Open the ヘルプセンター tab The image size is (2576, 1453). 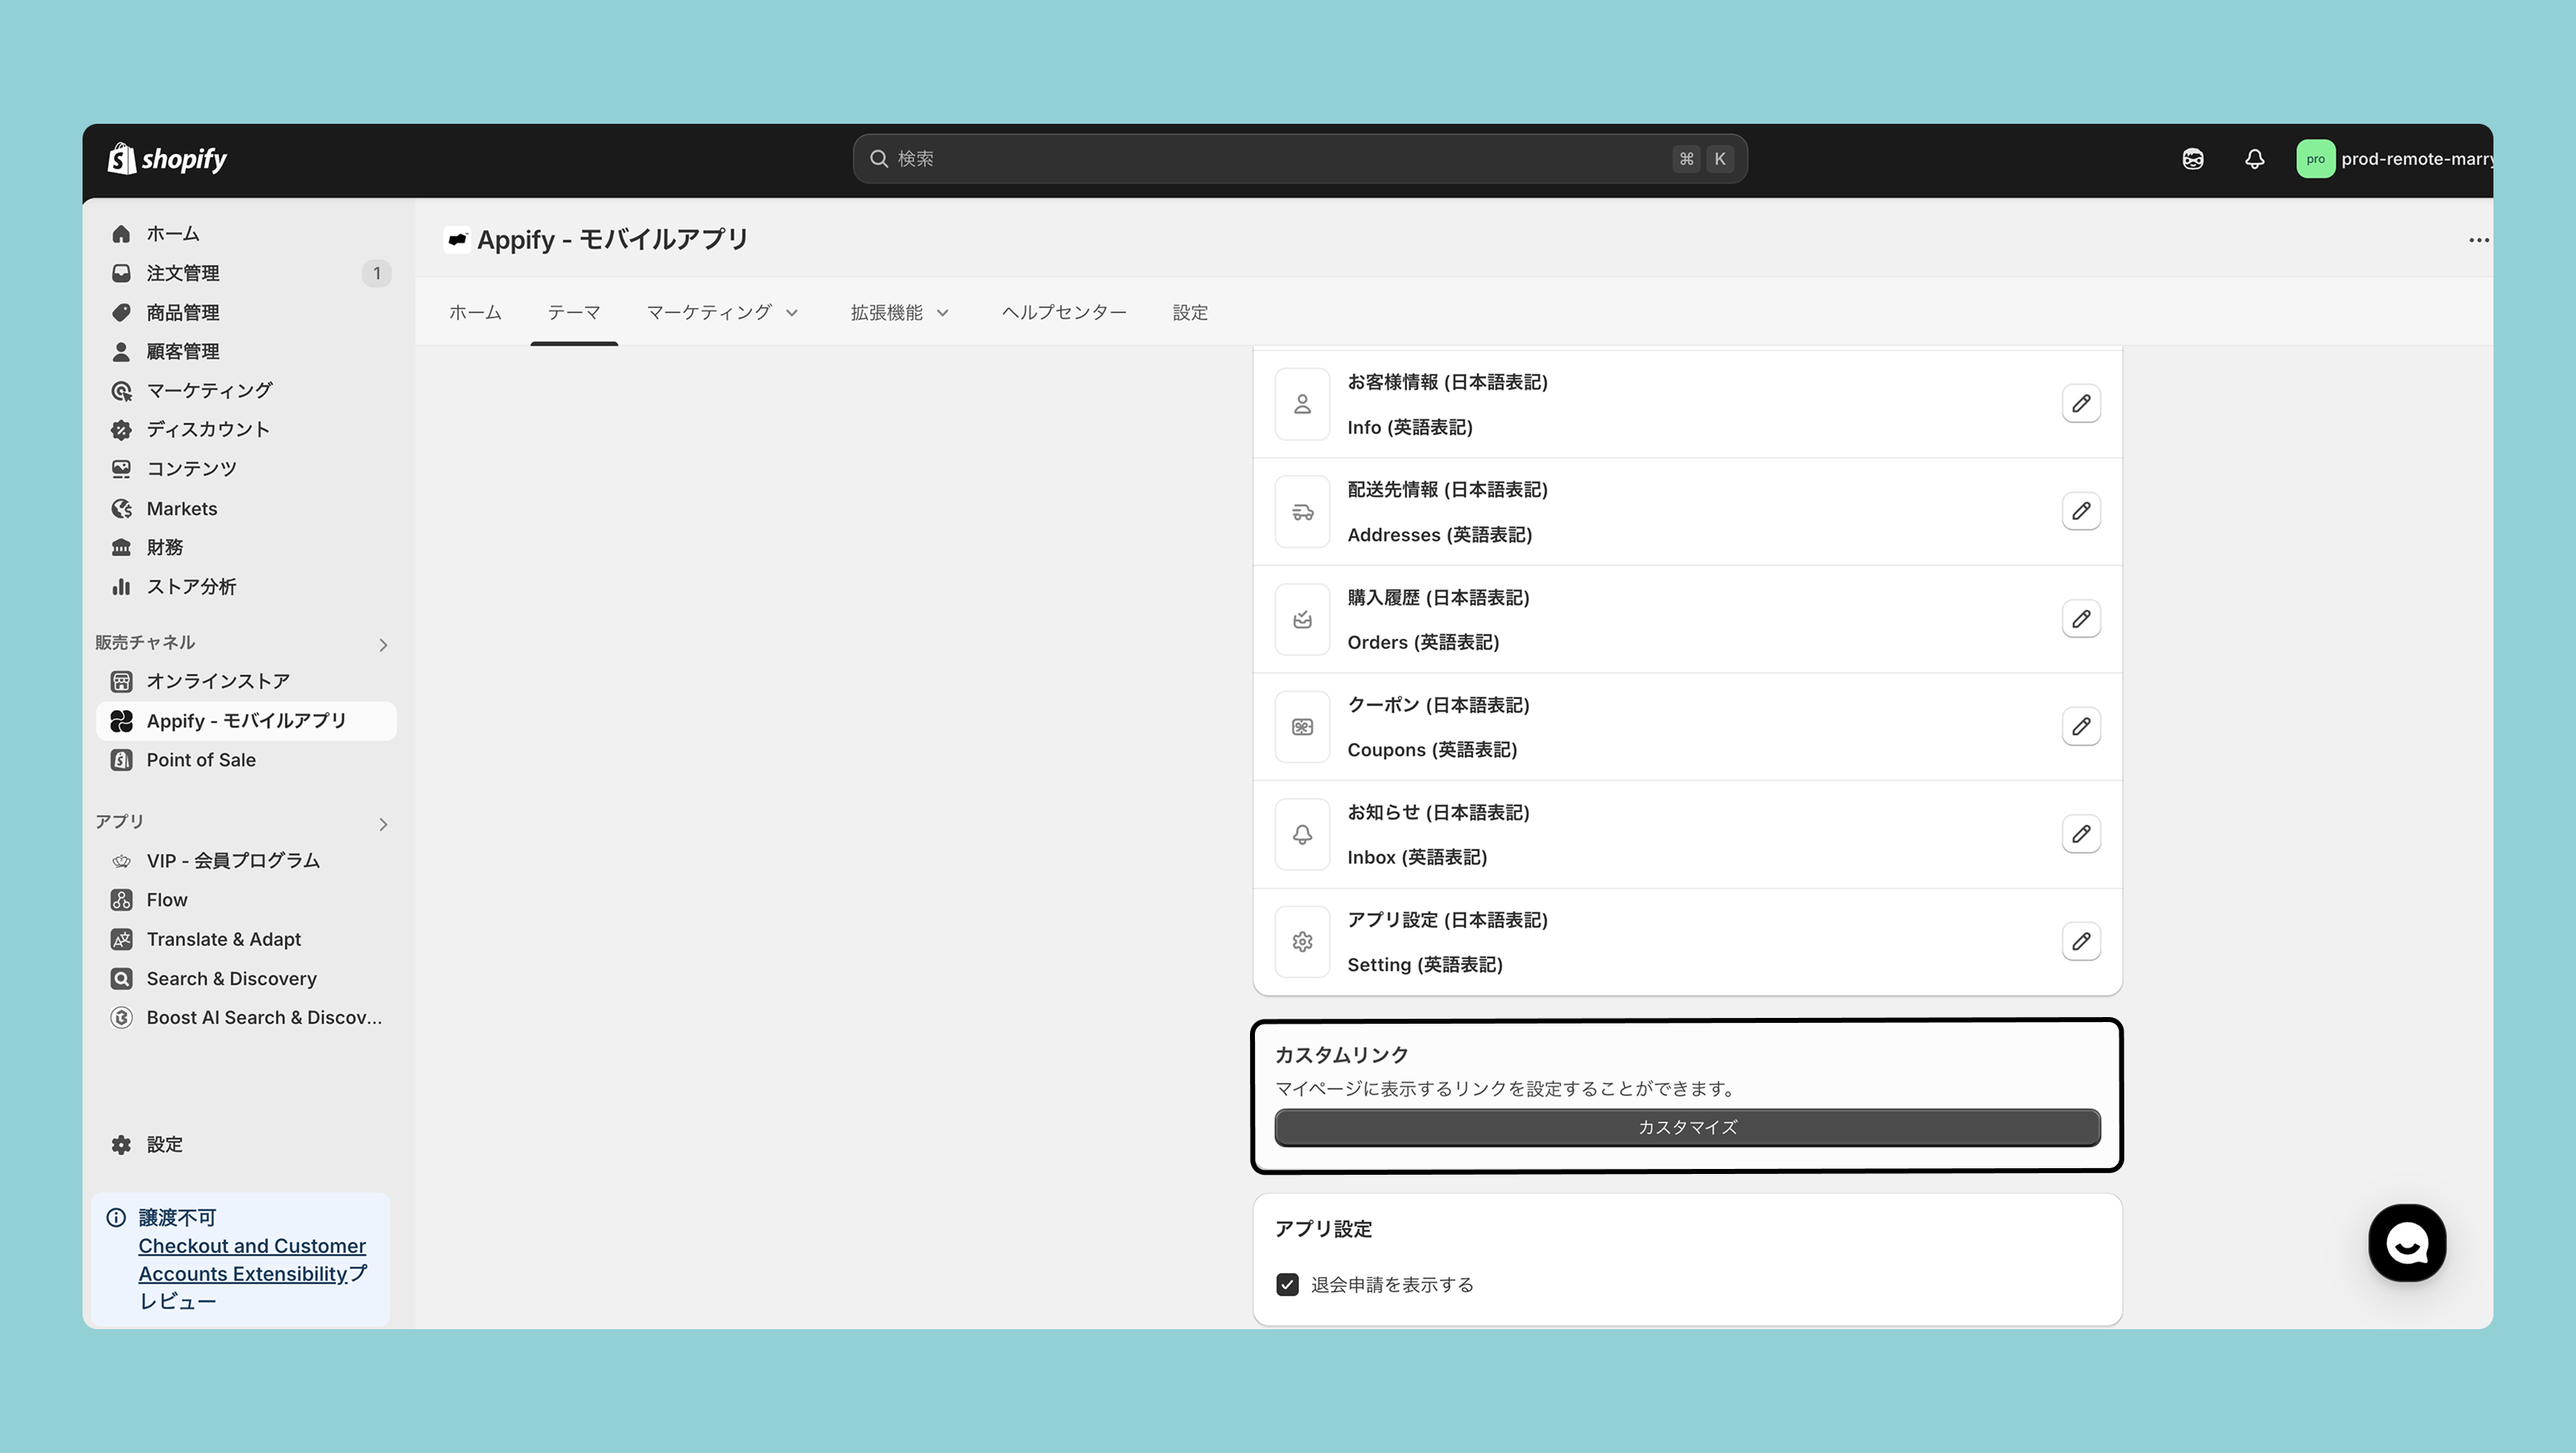(x=1064, y=312)
